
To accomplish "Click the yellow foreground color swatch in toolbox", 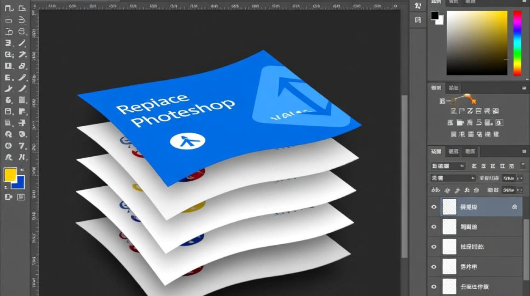I will 10,175.
